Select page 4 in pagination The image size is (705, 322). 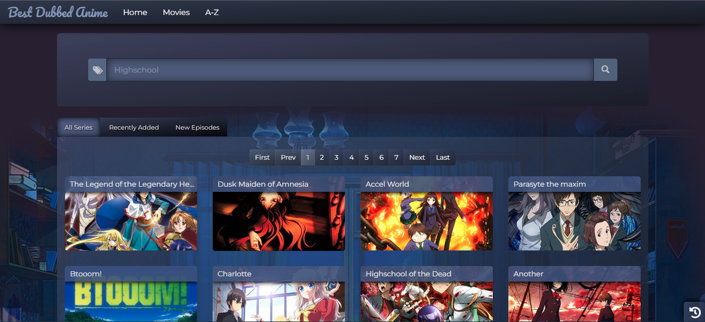tap(351, 158)
